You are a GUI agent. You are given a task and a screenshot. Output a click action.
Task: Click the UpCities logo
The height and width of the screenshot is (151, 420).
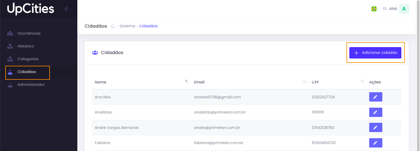tap(31, 9)
